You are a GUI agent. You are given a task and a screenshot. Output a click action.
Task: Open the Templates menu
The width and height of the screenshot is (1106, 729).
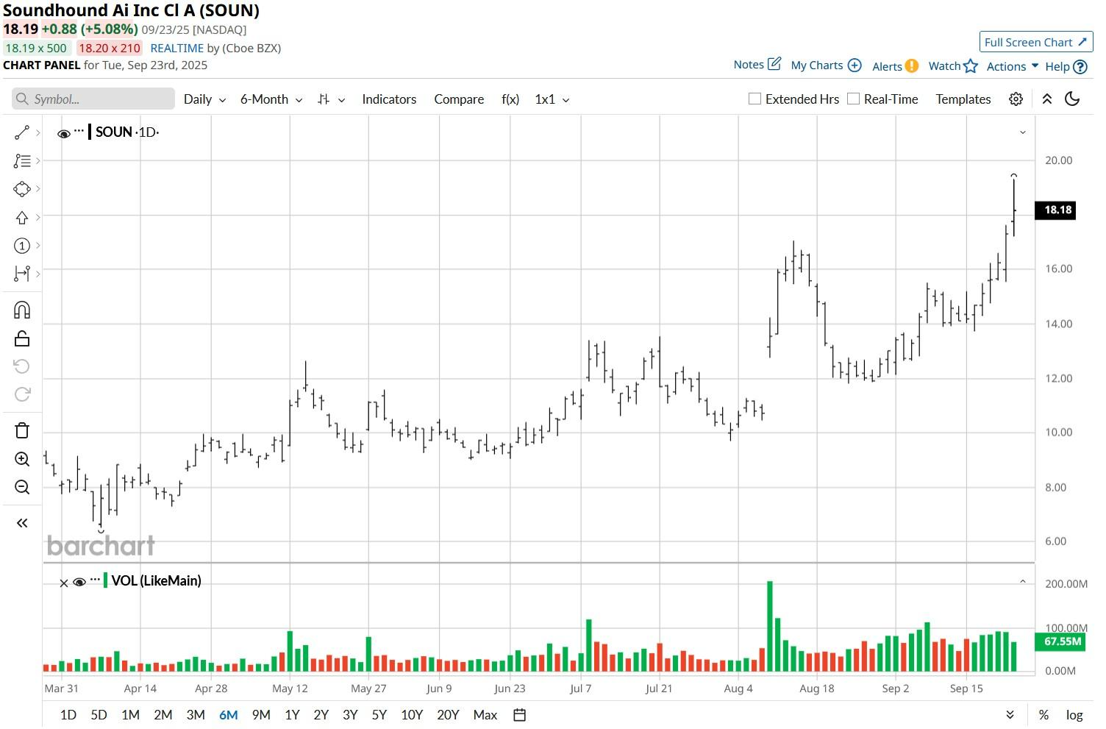pos(963,99)
